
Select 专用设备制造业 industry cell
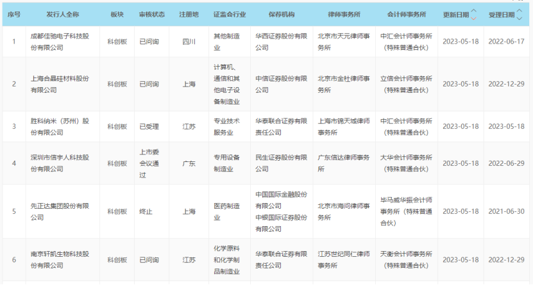[226, 163]
